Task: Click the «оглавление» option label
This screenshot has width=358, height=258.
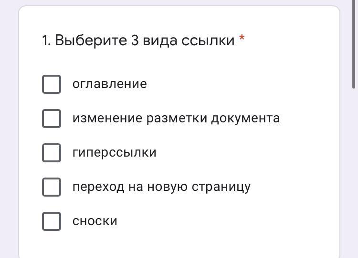Action: (109, 84)
